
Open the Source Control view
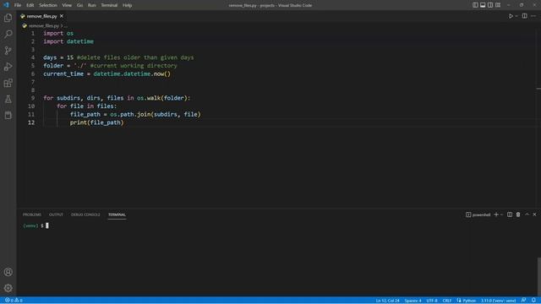8,51
